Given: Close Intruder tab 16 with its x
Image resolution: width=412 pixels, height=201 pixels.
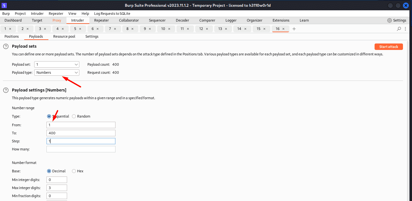Looking at the screenshot, I should [x=284, y=29].
